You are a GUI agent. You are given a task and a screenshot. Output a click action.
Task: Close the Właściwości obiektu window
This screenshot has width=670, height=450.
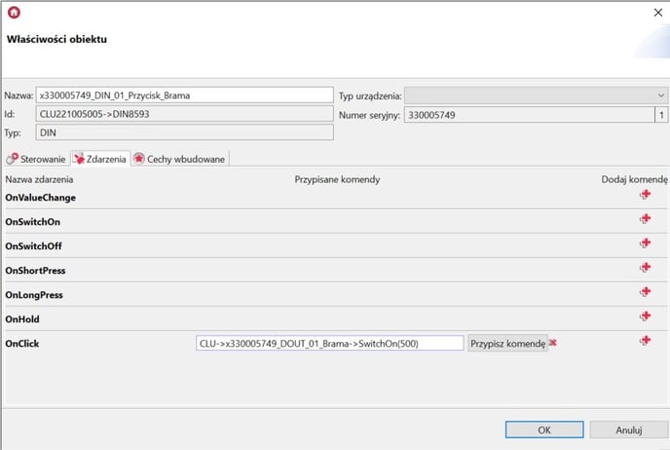652,13
